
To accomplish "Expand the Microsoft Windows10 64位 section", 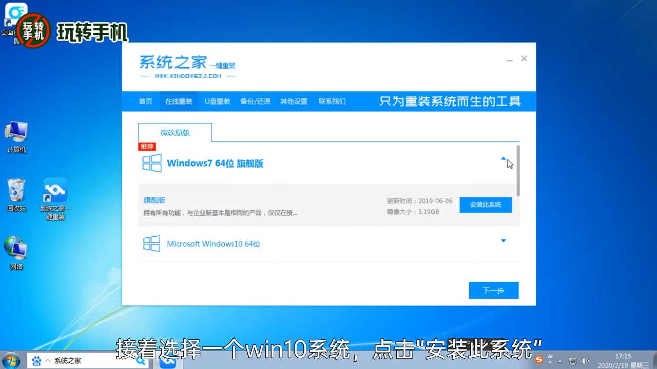I will tap(504, 241).
